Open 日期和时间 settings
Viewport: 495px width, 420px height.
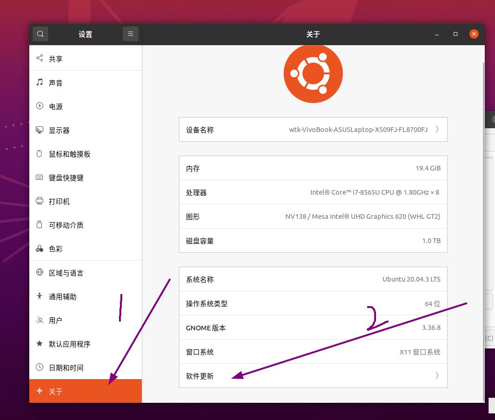click(x=86, y=367)
